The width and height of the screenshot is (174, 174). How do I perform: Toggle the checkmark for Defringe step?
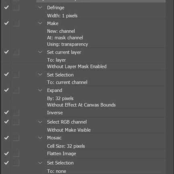pyautogui.click(x=6, y=7)
